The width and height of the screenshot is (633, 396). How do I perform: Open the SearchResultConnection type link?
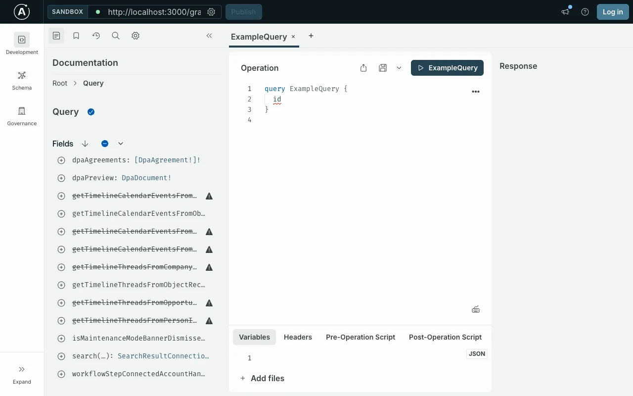click(163, 356)
